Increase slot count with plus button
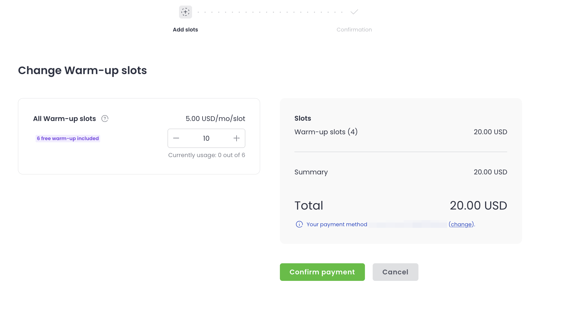 tap(237, 138)
